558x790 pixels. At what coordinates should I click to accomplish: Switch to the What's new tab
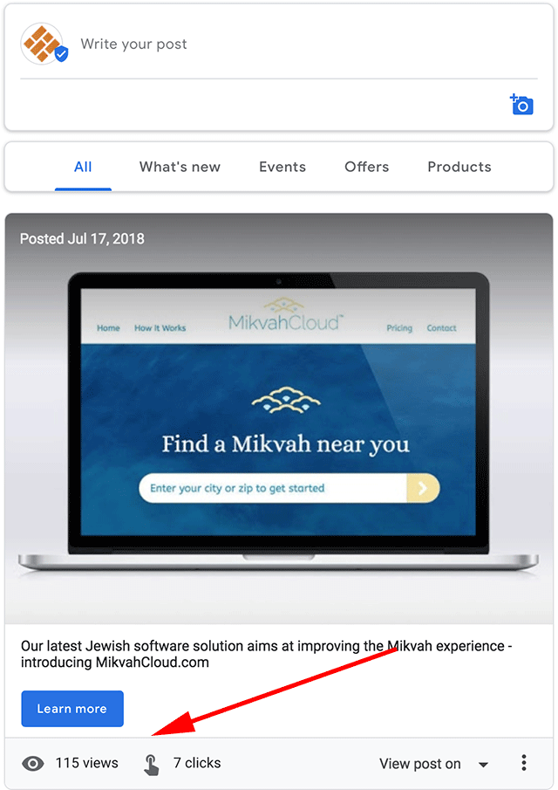click(180, 167)
